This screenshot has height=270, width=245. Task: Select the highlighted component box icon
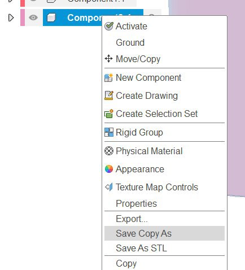coord(51,18)
